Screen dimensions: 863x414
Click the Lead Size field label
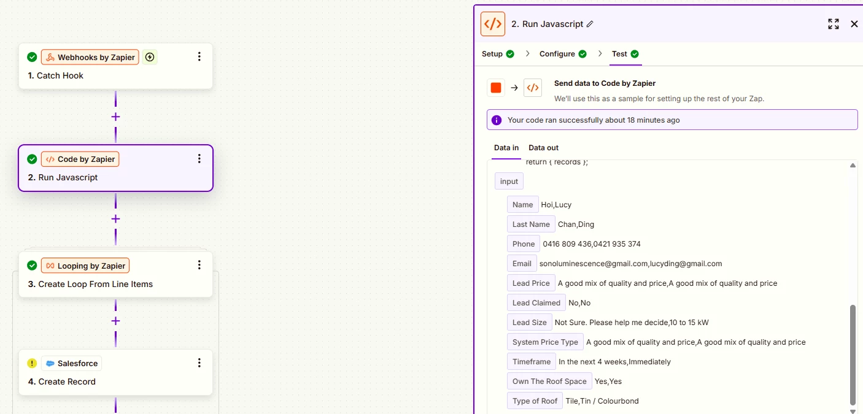pos(529,322)
